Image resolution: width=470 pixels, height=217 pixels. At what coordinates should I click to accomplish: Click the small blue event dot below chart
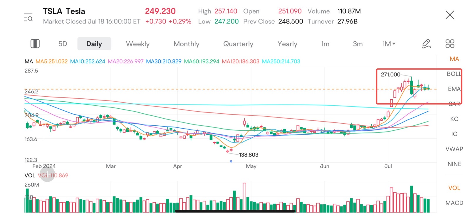(x=231, y=162)
